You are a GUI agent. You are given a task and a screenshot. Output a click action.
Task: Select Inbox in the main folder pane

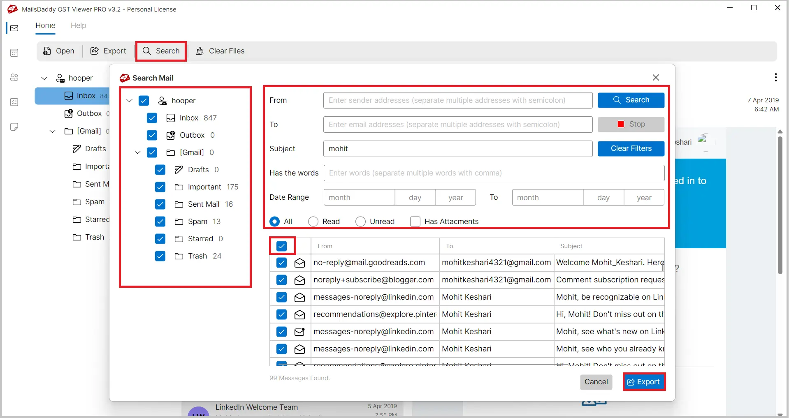72,96
